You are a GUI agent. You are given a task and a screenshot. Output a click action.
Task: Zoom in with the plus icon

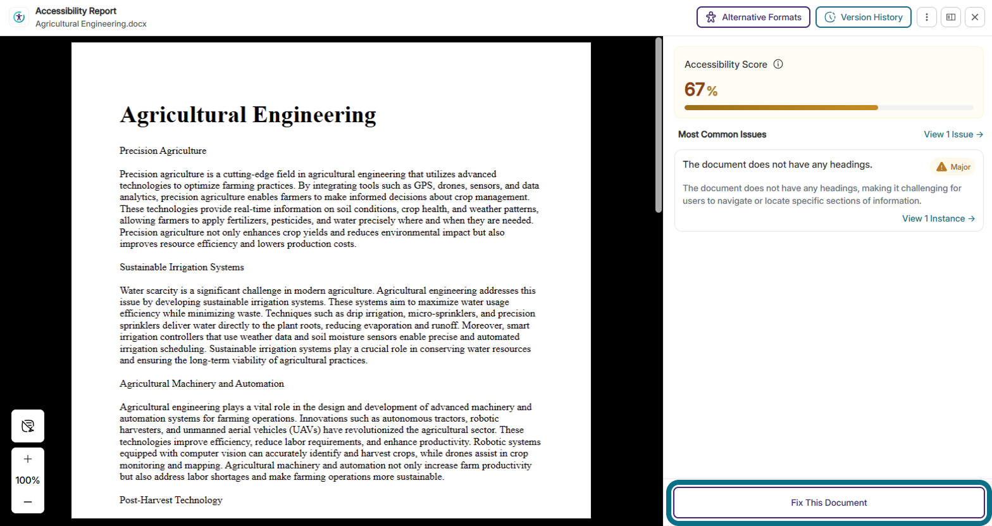click(x=28, y=459)
